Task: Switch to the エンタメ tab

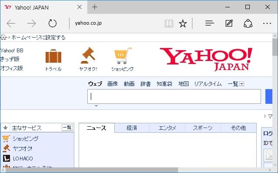Action: tap(167, 128)
